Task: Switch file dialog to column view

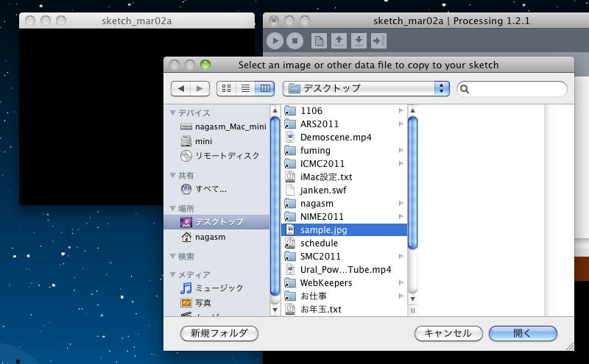Action: (265, 88)
